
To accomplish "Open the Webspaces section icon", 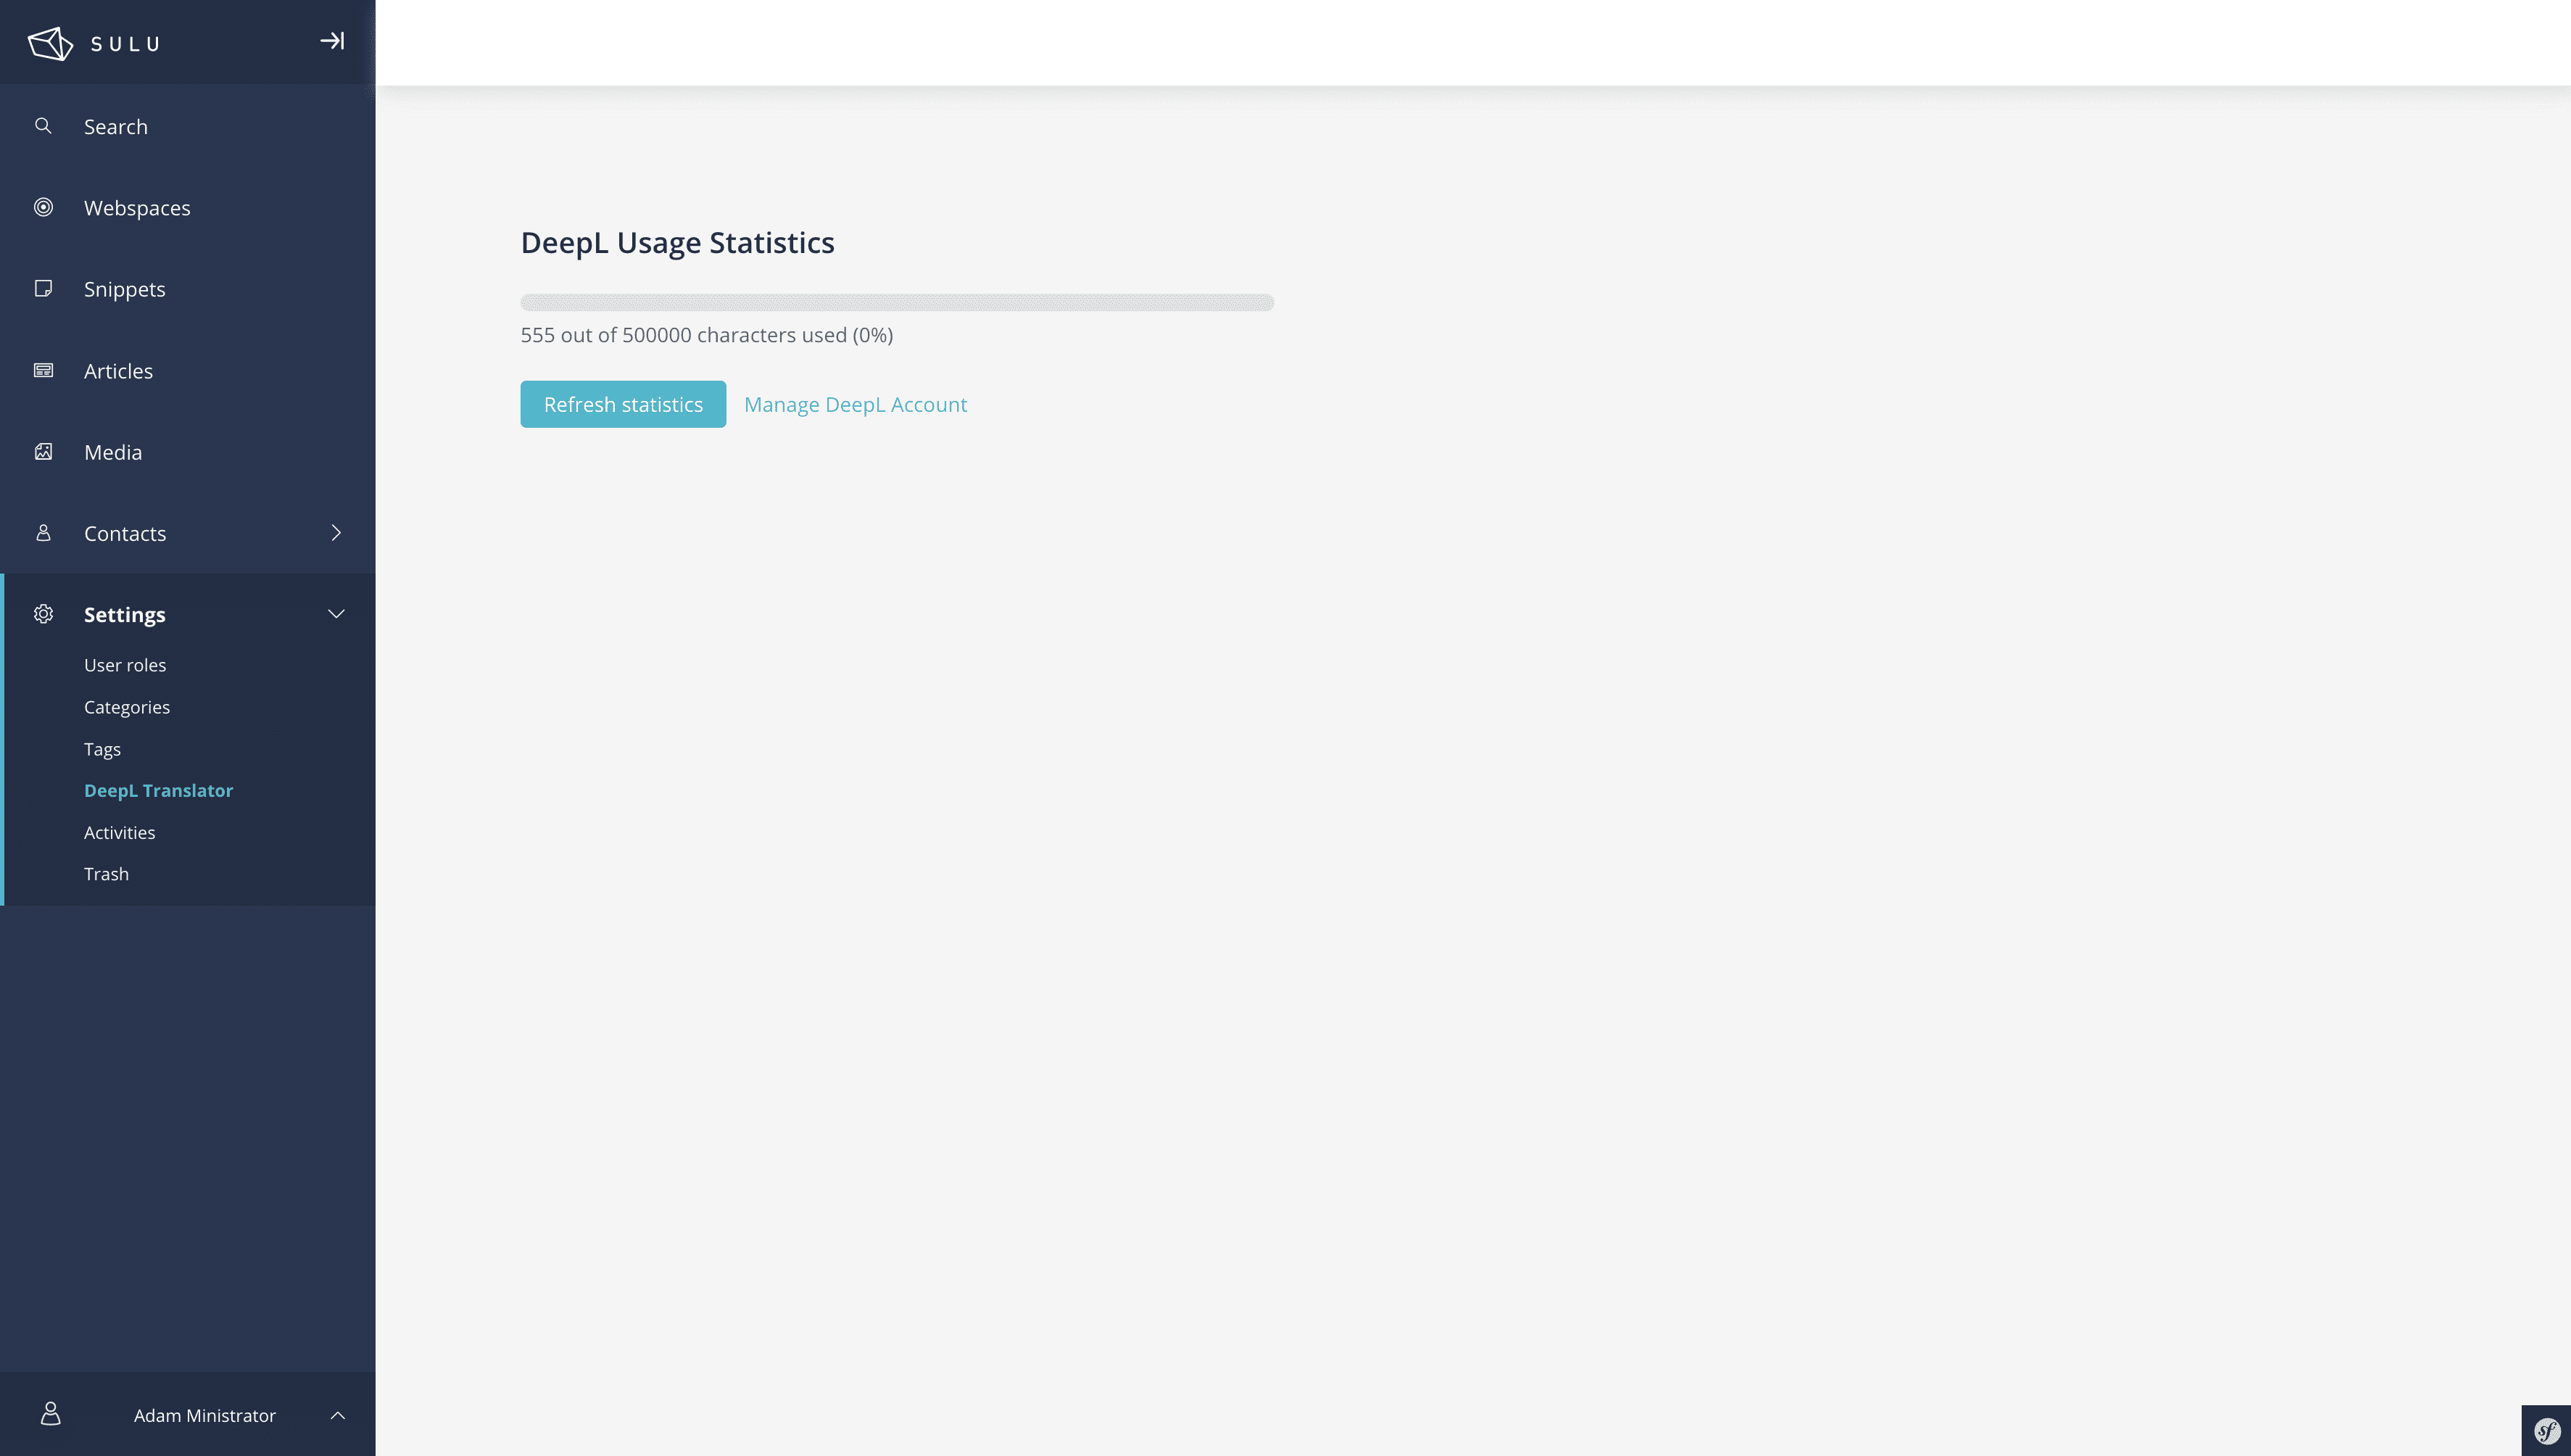I will [44, 207].
